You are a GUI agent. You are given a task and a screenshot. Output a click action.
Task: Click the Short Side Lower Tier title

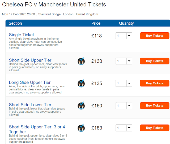pos(30,105)
